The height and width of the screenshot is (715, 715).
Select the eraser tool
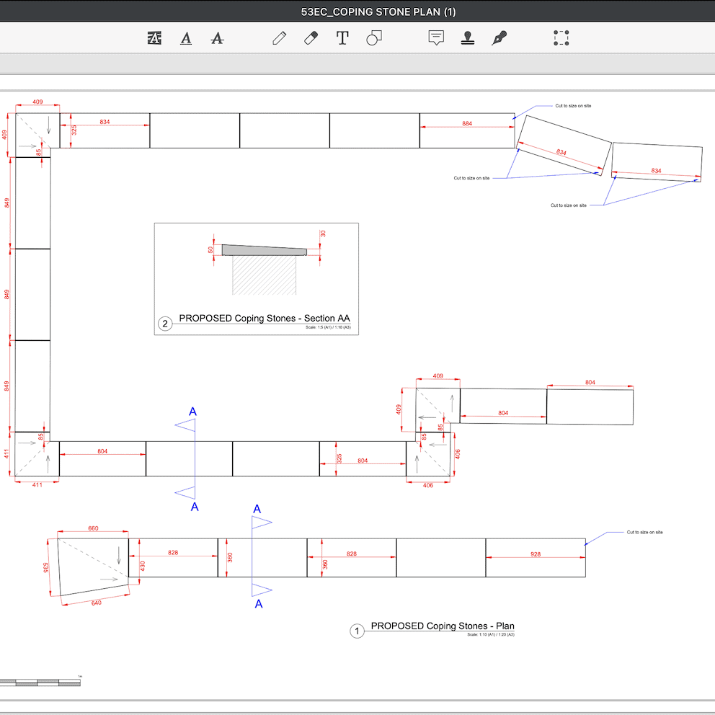[311, 38]
